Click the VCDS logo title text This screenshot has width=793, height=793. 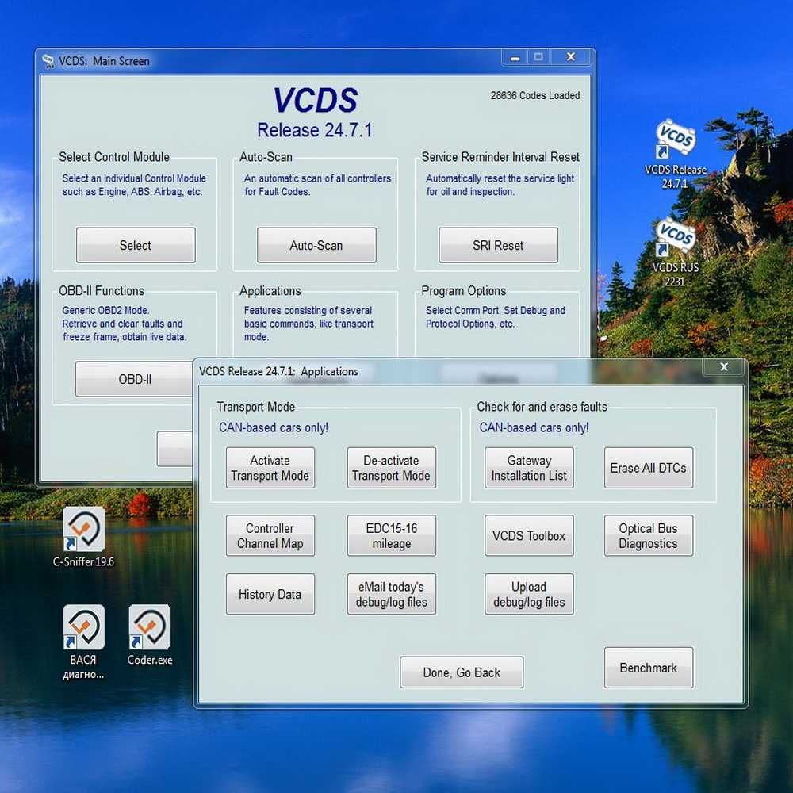(316, 100)
